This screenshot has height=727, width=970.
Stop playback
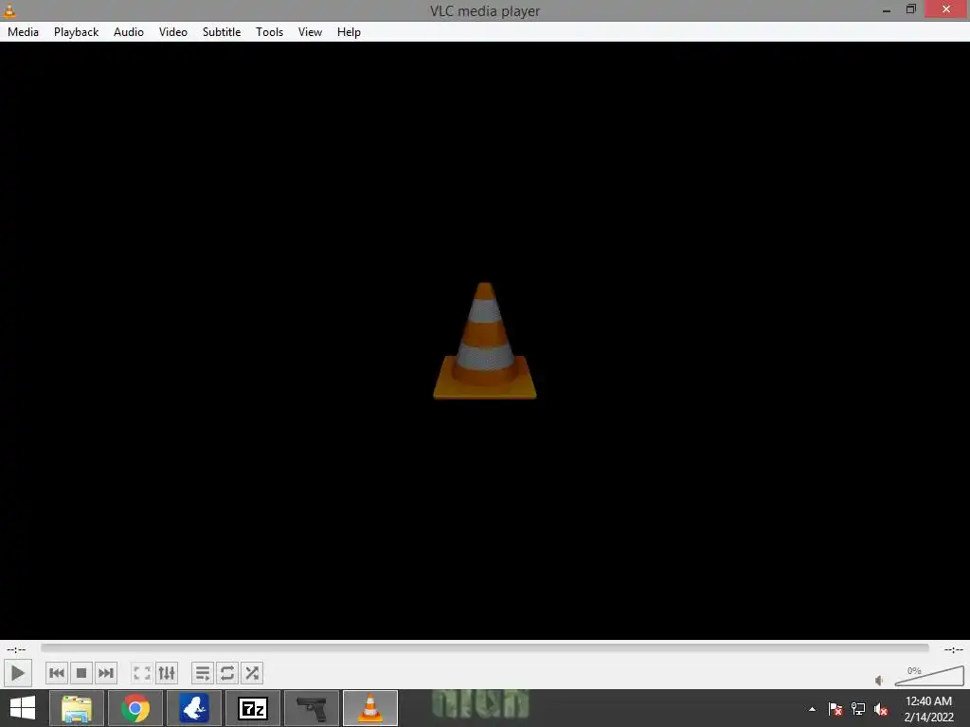[81, 673]
